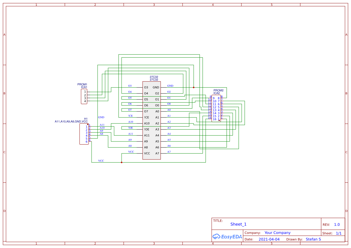Click the red junction dot above GND net
The width and height of the screenshot is (351, 248).
point(194,87)
